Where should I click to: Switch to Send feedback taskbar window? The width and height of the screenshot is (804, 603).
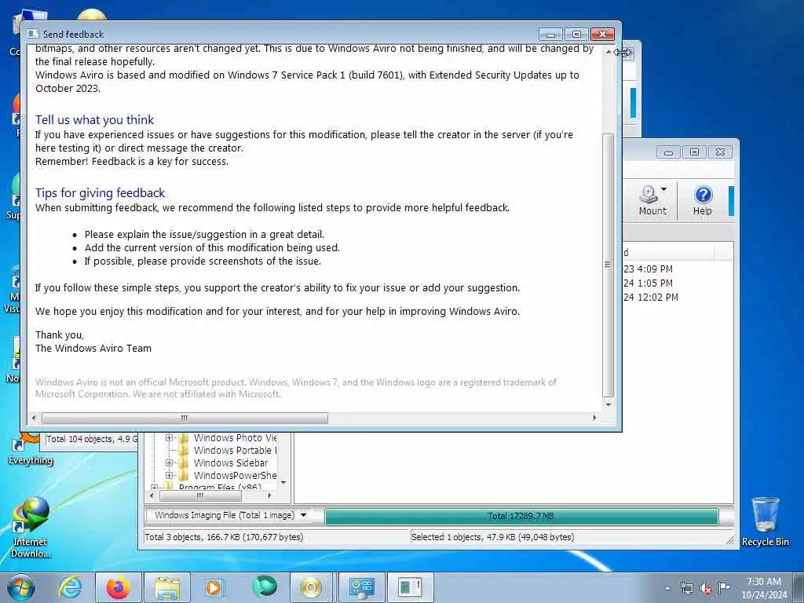point(410,587)
